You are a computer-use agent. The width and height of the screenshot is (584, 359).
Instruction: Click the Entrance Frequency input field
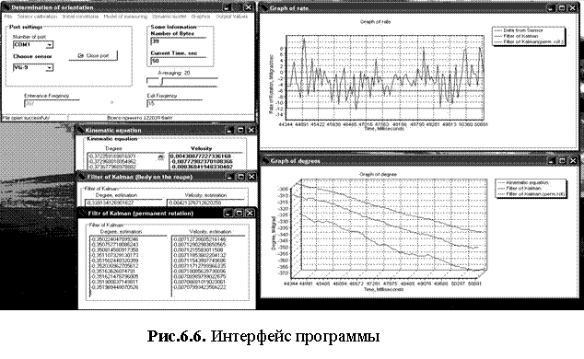pyautogui.click(x=52, y=103)
